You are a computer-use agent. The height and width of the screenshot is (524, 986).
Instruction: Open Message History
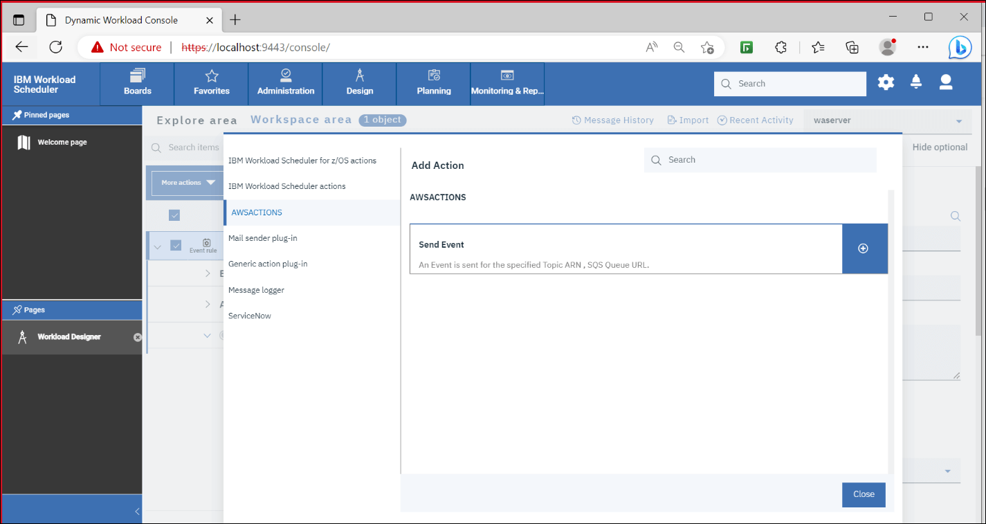pos(613,120)
